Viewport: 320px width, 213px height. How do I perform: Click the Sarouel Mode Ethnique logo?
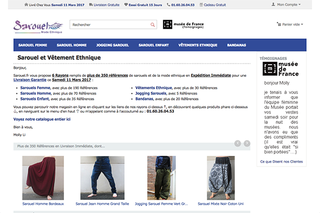coord(38,27)
